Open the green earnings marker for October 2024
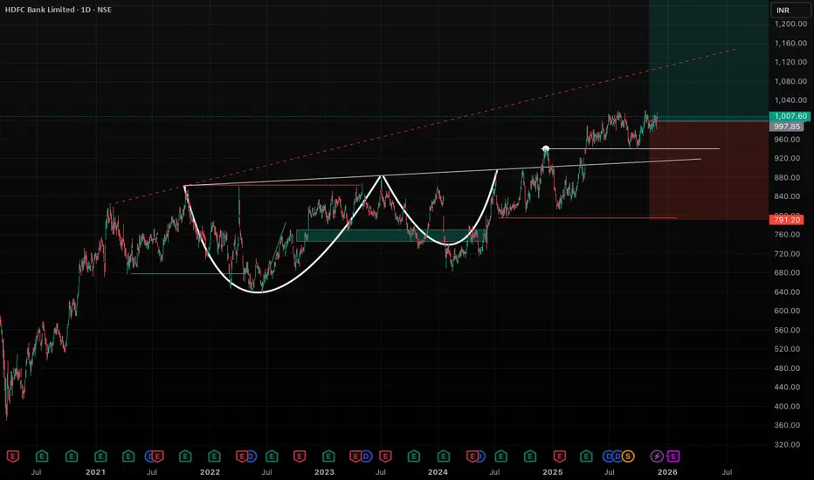The image size is (814, 480). 530,456
